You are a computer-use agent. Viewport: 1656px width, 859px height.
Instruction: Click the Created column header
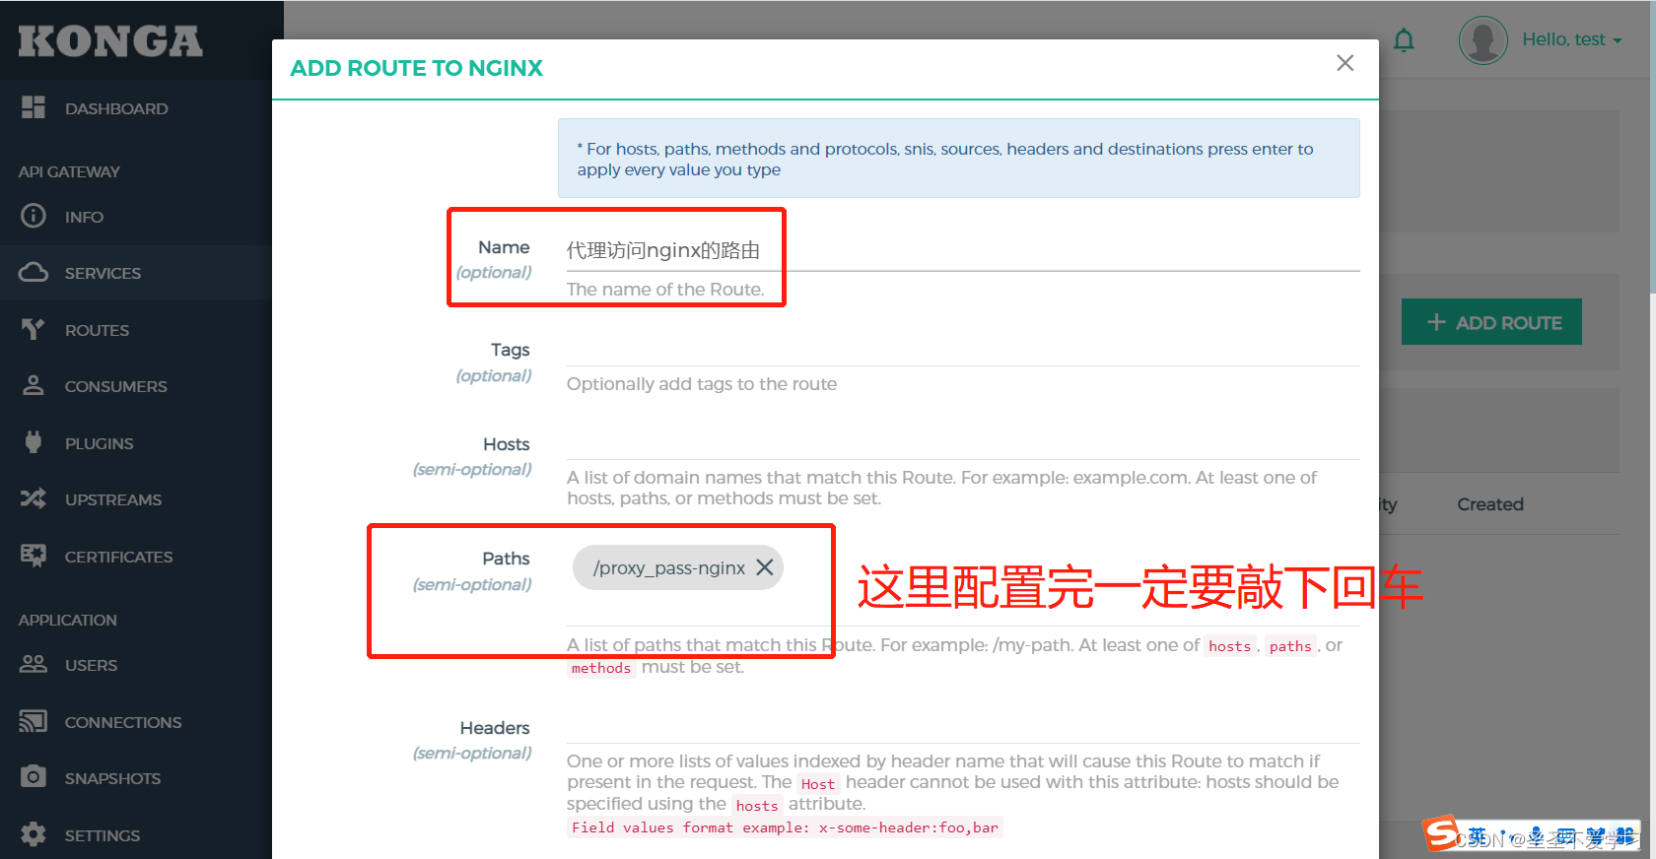(x=1490, y=504)
